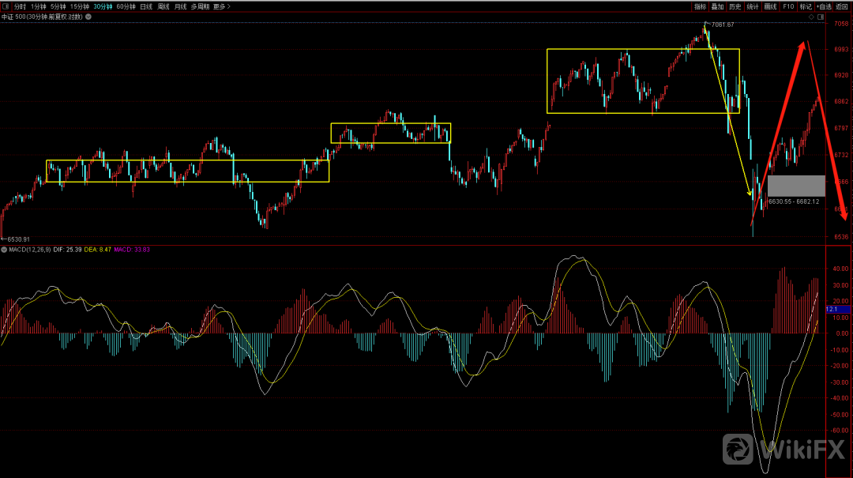Image resolution: width=853 pixels, height=478 pixels.
Task: Open F10 company information
Action: pos(788,6)
